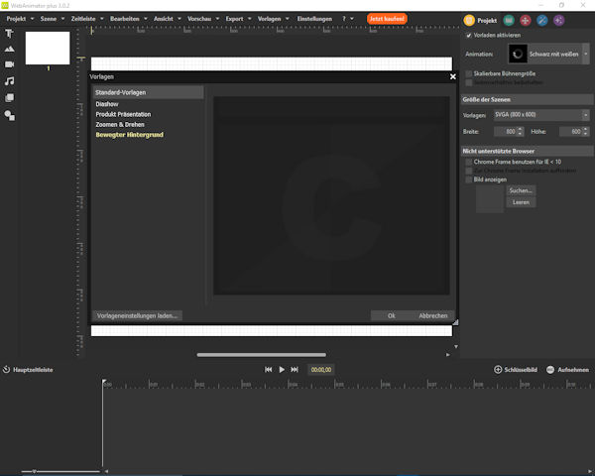Select the scene 1 thumbnail

[x=48, y=48]
